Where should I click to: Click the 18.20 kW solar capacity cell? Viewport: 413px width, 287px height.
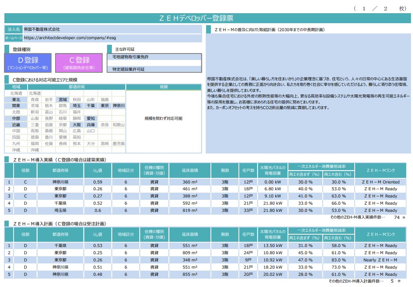pyautogui.click(x=273, y=267)
